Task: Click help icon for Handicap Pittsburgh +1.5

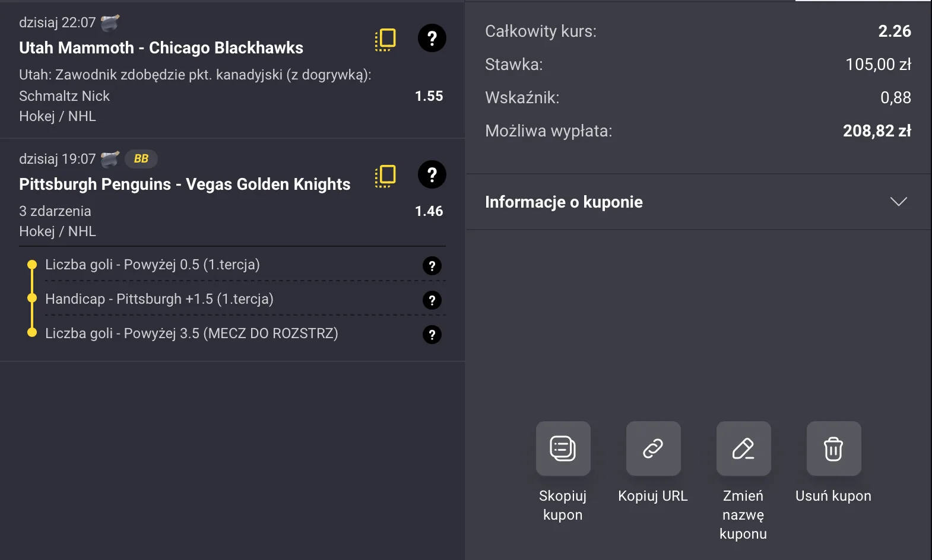Action: 432,300
